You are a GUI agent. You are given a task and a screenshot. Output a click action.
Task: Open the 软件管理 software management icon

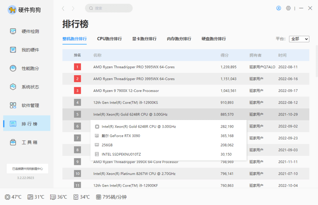[13, 105]
